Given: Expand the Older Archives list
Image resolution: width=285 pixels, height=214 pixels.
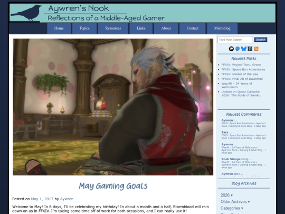Looking at the screenshot, I should tap(235, 202).
